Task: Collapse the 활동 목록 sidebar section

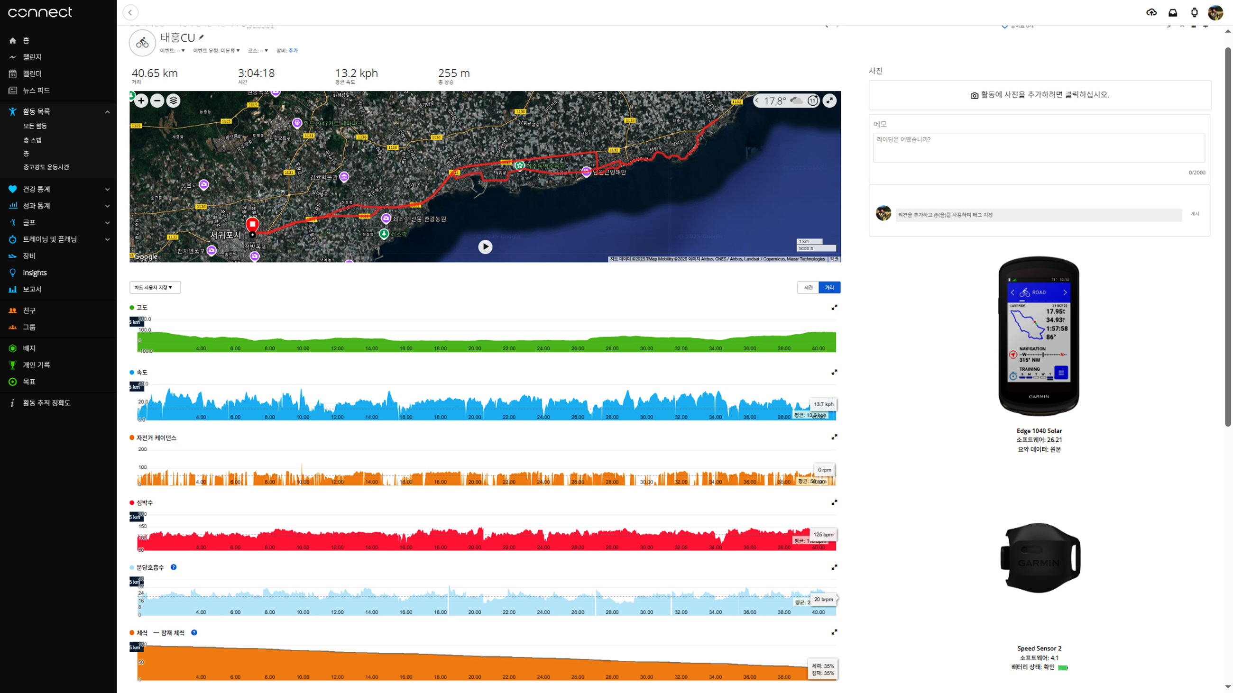Action: [107, 111]
